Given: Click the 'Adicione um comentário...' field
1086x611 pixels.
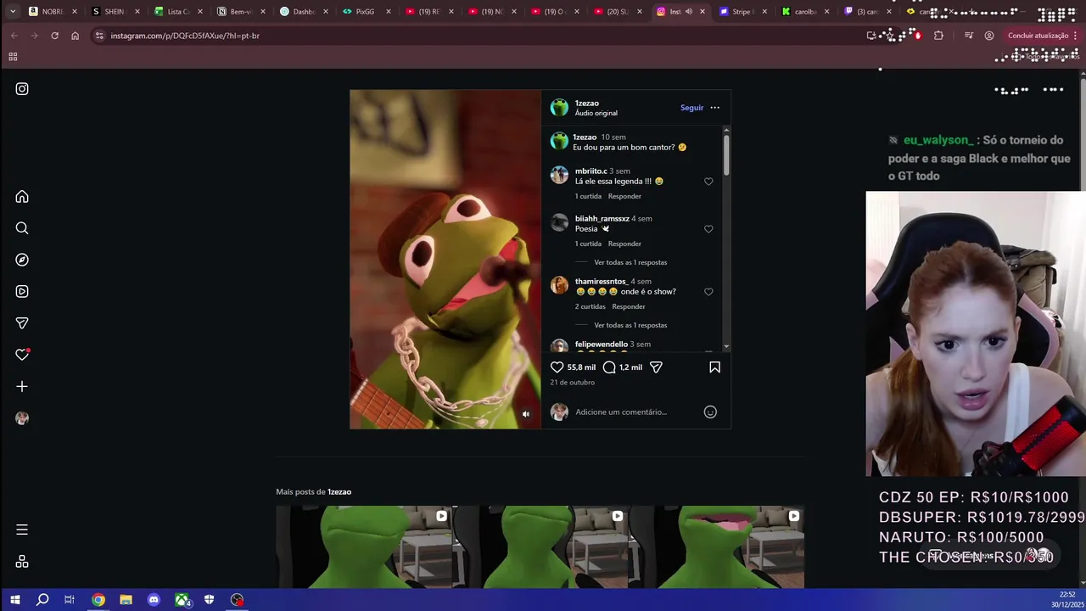Looking at the screenshot, I should click(x=636, y=412).
